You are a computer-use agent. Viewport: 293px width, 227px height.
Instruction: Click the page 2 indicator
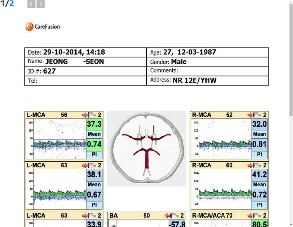(12, 4)
